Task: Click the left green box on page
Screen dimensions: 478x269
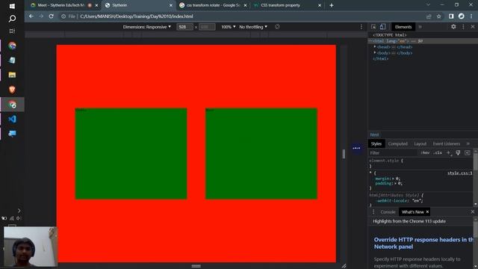Action: (x=131, y=153)
